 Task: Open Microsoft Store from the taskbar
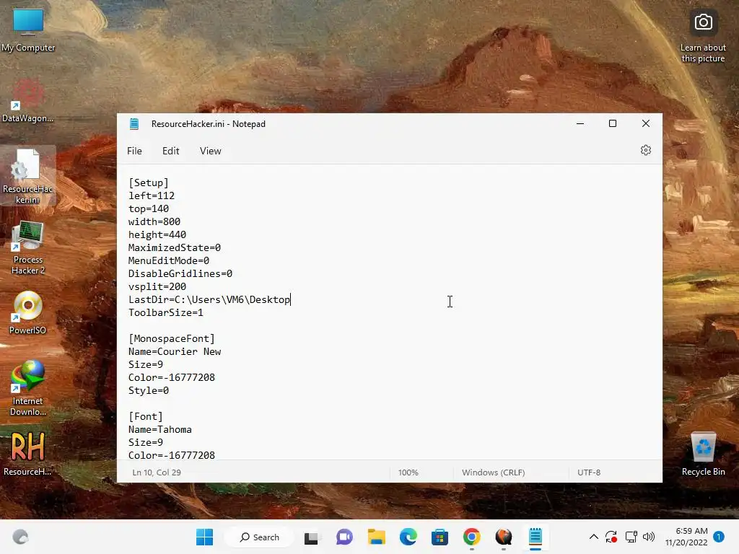440,537
